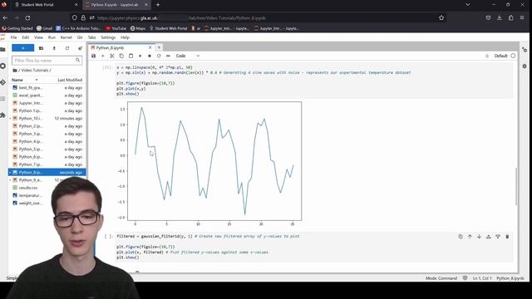Click the Git clone icon in file browser
The image size is (532, 299).
pyautogui.click(x=80, y=48)
